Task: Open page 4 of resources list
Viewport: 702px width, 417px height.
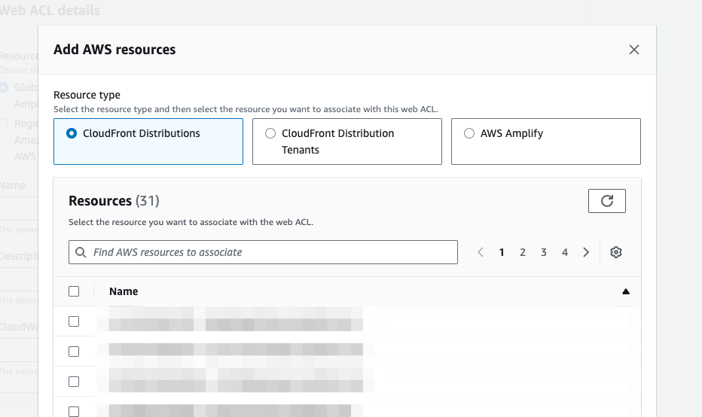Action: (565, 252)
